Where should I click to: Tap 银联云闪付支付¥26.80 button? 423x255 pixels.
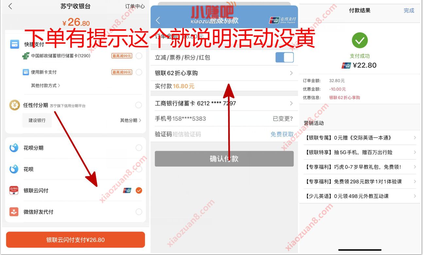pos(76,240)
